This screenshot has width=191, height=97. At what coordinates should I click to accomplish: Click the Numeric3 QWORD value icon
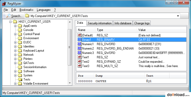click(x=80, y=53)
